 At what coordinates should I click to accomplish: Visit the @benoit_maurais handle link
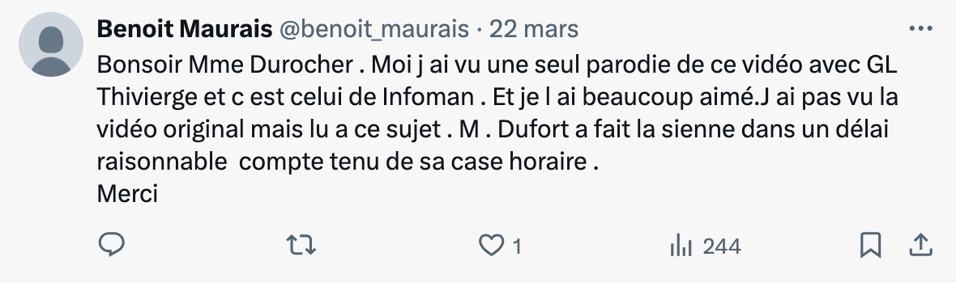pyautogui.click(x=373, y=28)
